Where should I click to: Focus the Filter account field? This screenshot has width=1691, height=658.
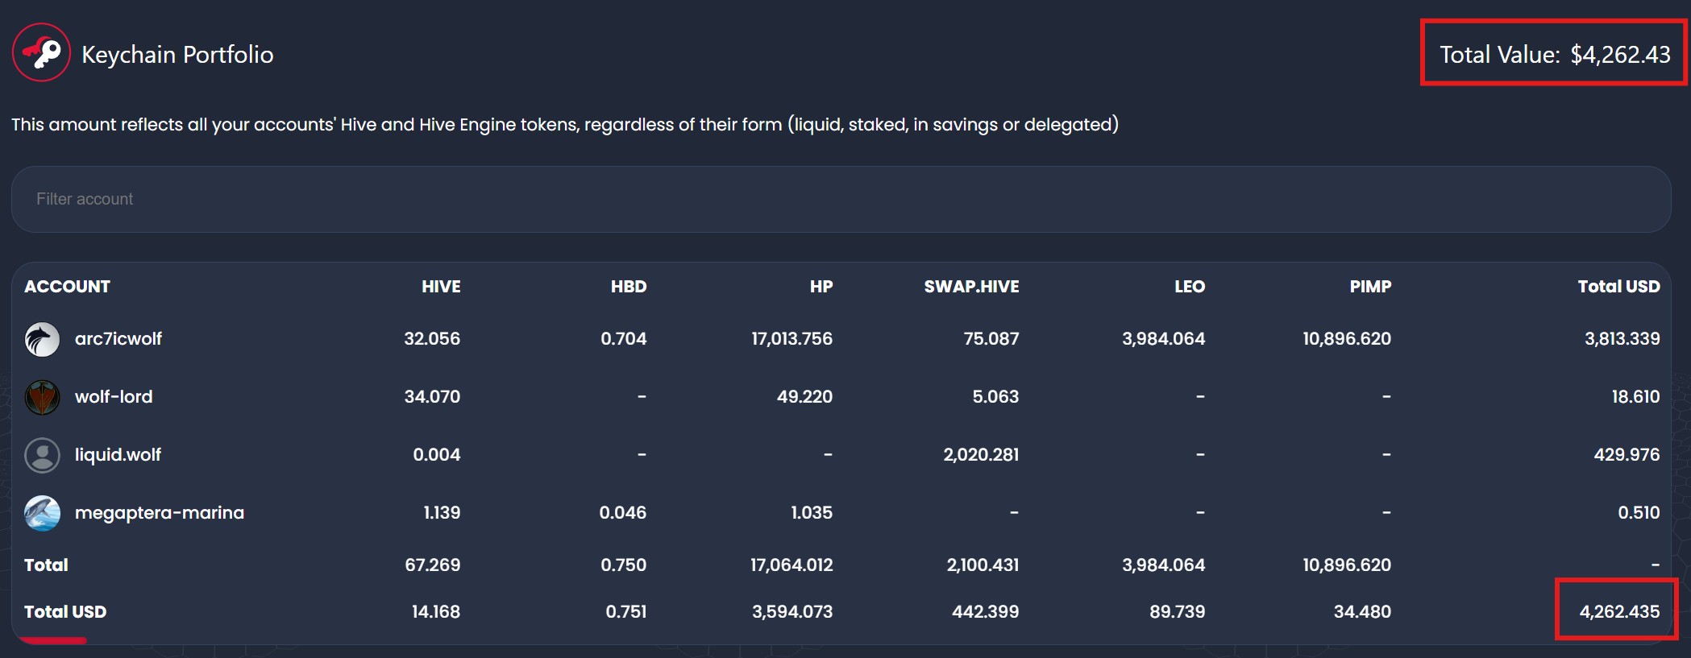point(841,199)
